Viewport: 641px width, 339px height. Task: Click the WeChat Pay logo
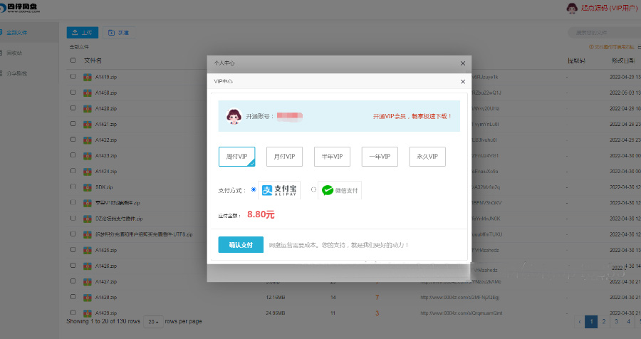pos(340,190)
